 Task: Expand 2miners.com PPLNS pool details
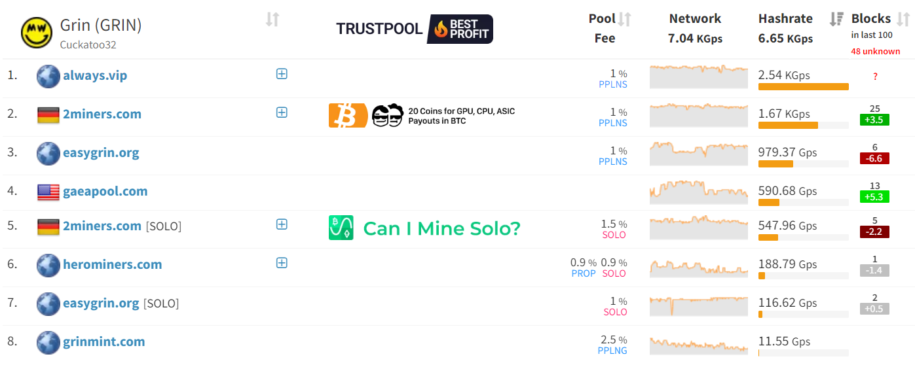coord(282,113)
